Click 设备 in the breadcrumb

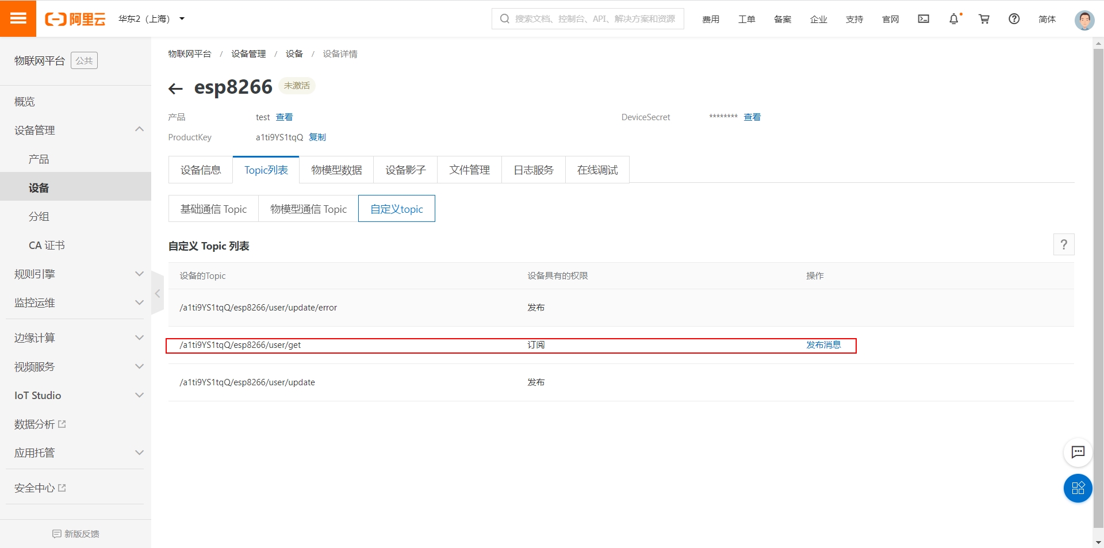294,54
